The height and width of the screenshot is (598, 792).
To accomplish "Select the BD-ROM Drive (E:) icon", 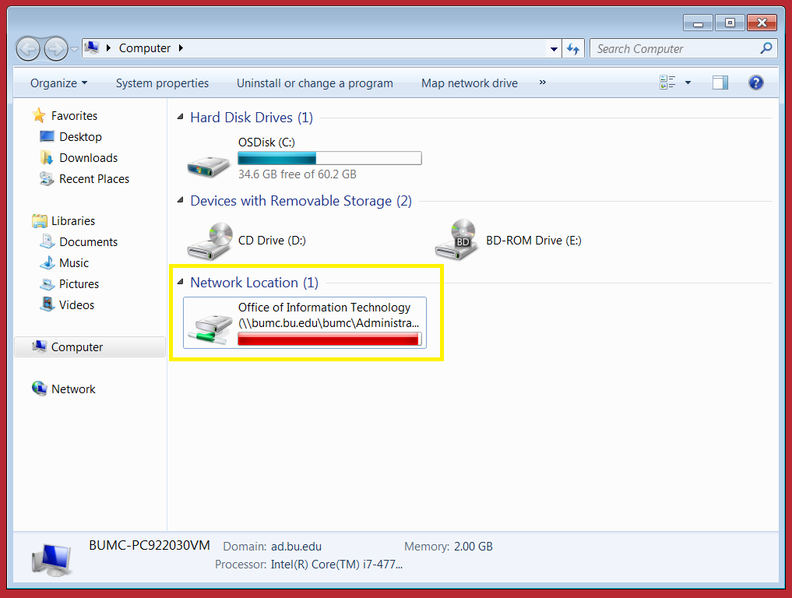I will pos(456,239).
